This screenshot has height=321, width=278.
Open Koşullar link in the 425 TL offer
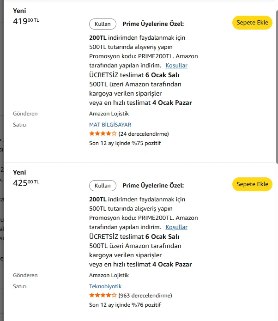[x=176, y=227]
